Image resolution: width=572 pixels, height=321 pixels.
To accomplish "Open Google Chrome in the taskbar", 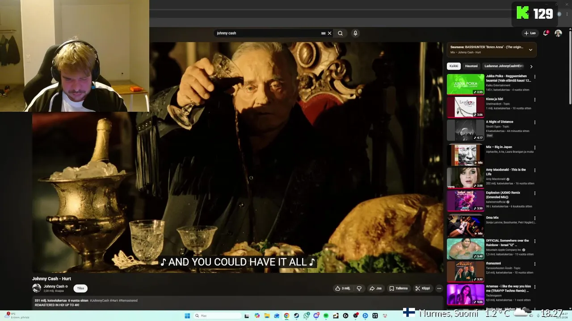I will tap(286, 316).
